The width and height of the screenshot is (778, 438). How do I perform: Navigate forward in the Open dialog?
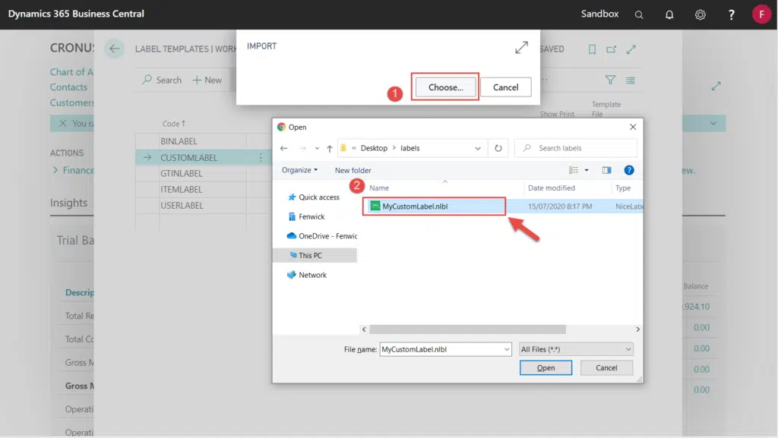(x=302, y=148)
